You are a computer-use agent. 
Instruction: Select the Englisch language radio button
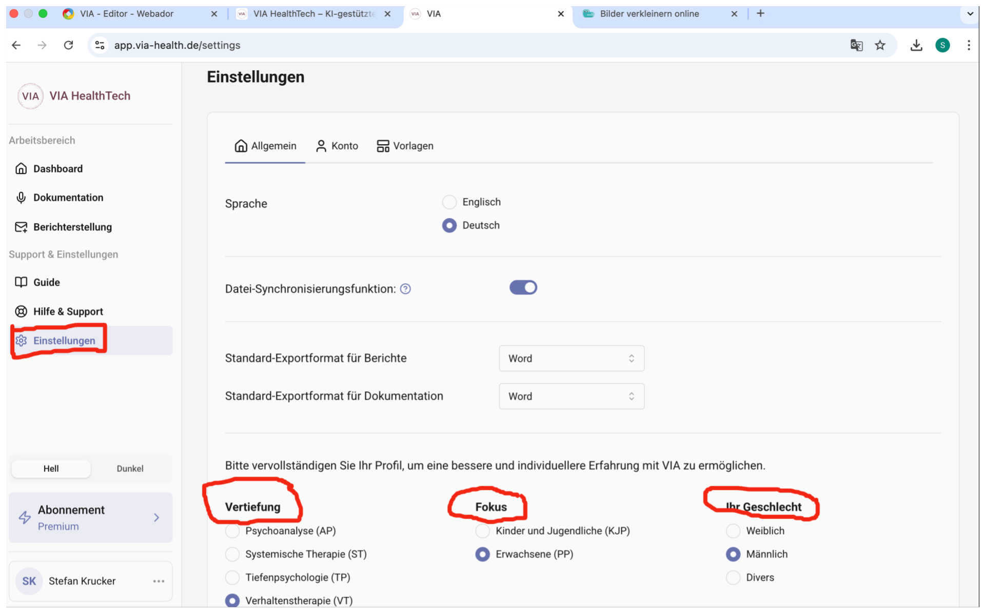click(449, 202)
